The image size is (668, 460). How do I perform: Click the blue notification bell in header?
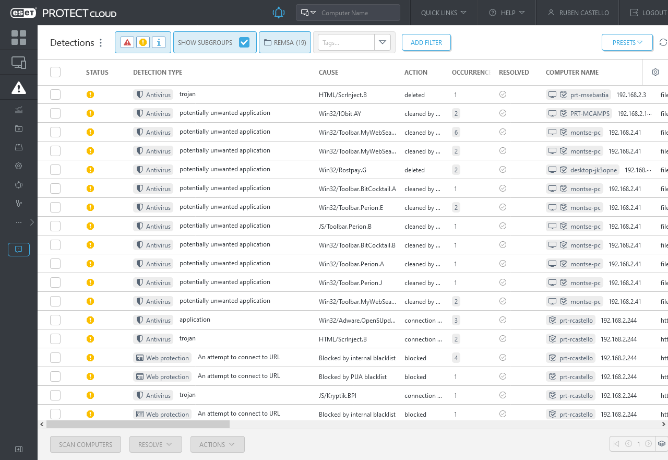click(279, 13)
